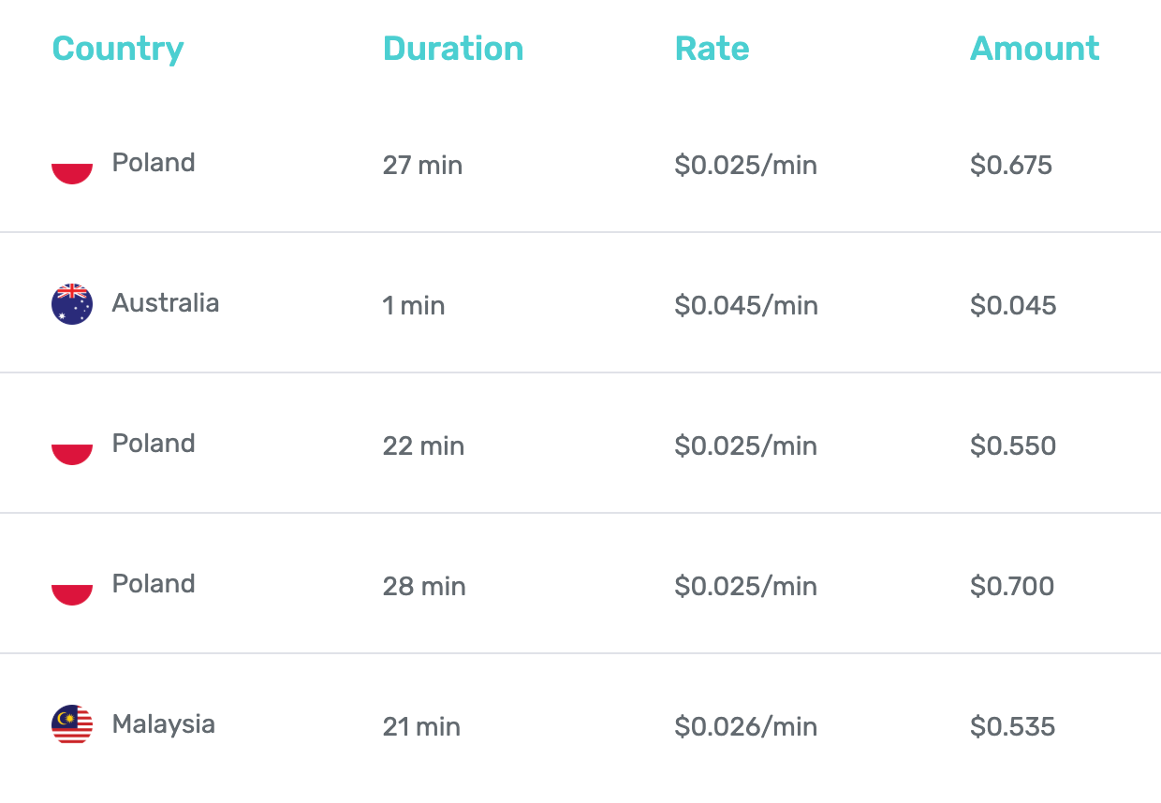Sort by the Country column header
This screenshot has height=803, width=1161.
pyautogui.click(x=118, y=49)
